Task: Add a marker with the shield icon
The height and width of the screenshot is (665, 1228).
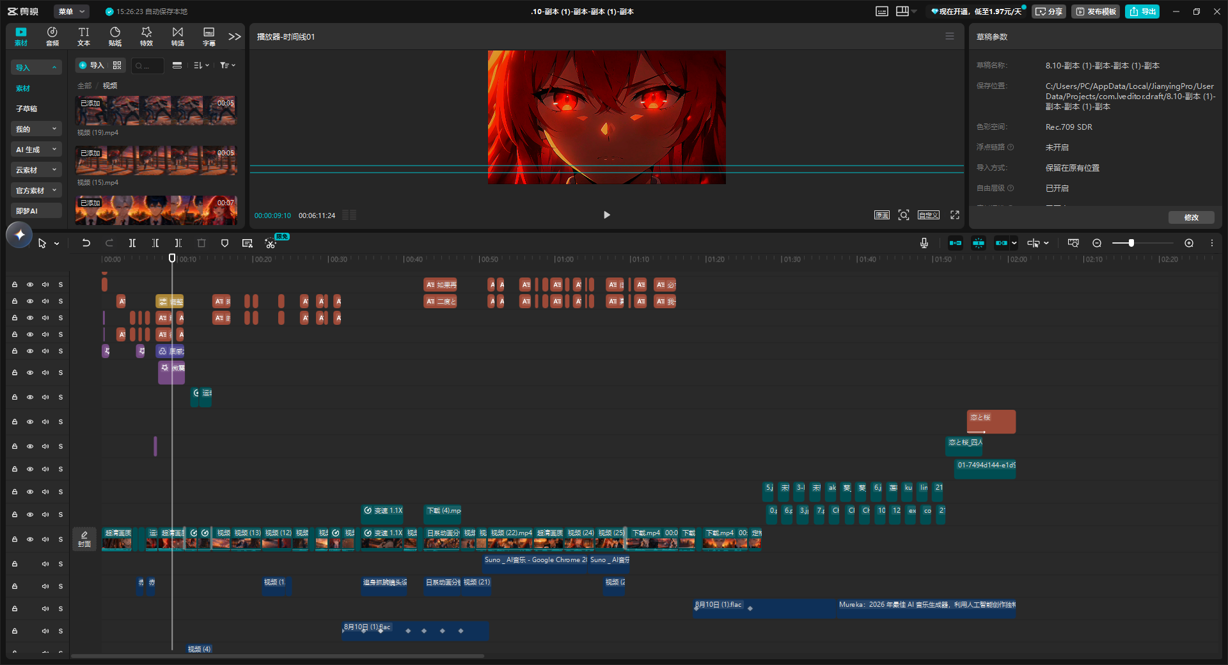Action: click(224, 243)
